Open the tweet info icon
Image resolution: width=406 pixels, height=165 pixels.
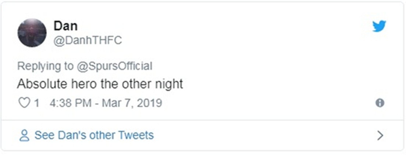pyautogui.click(x=380, y=103)
